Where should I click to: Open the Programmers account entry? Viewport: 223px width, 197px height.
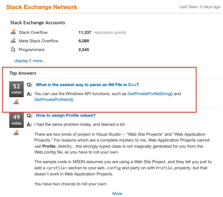pyautogui.click(x=32, y=50)
